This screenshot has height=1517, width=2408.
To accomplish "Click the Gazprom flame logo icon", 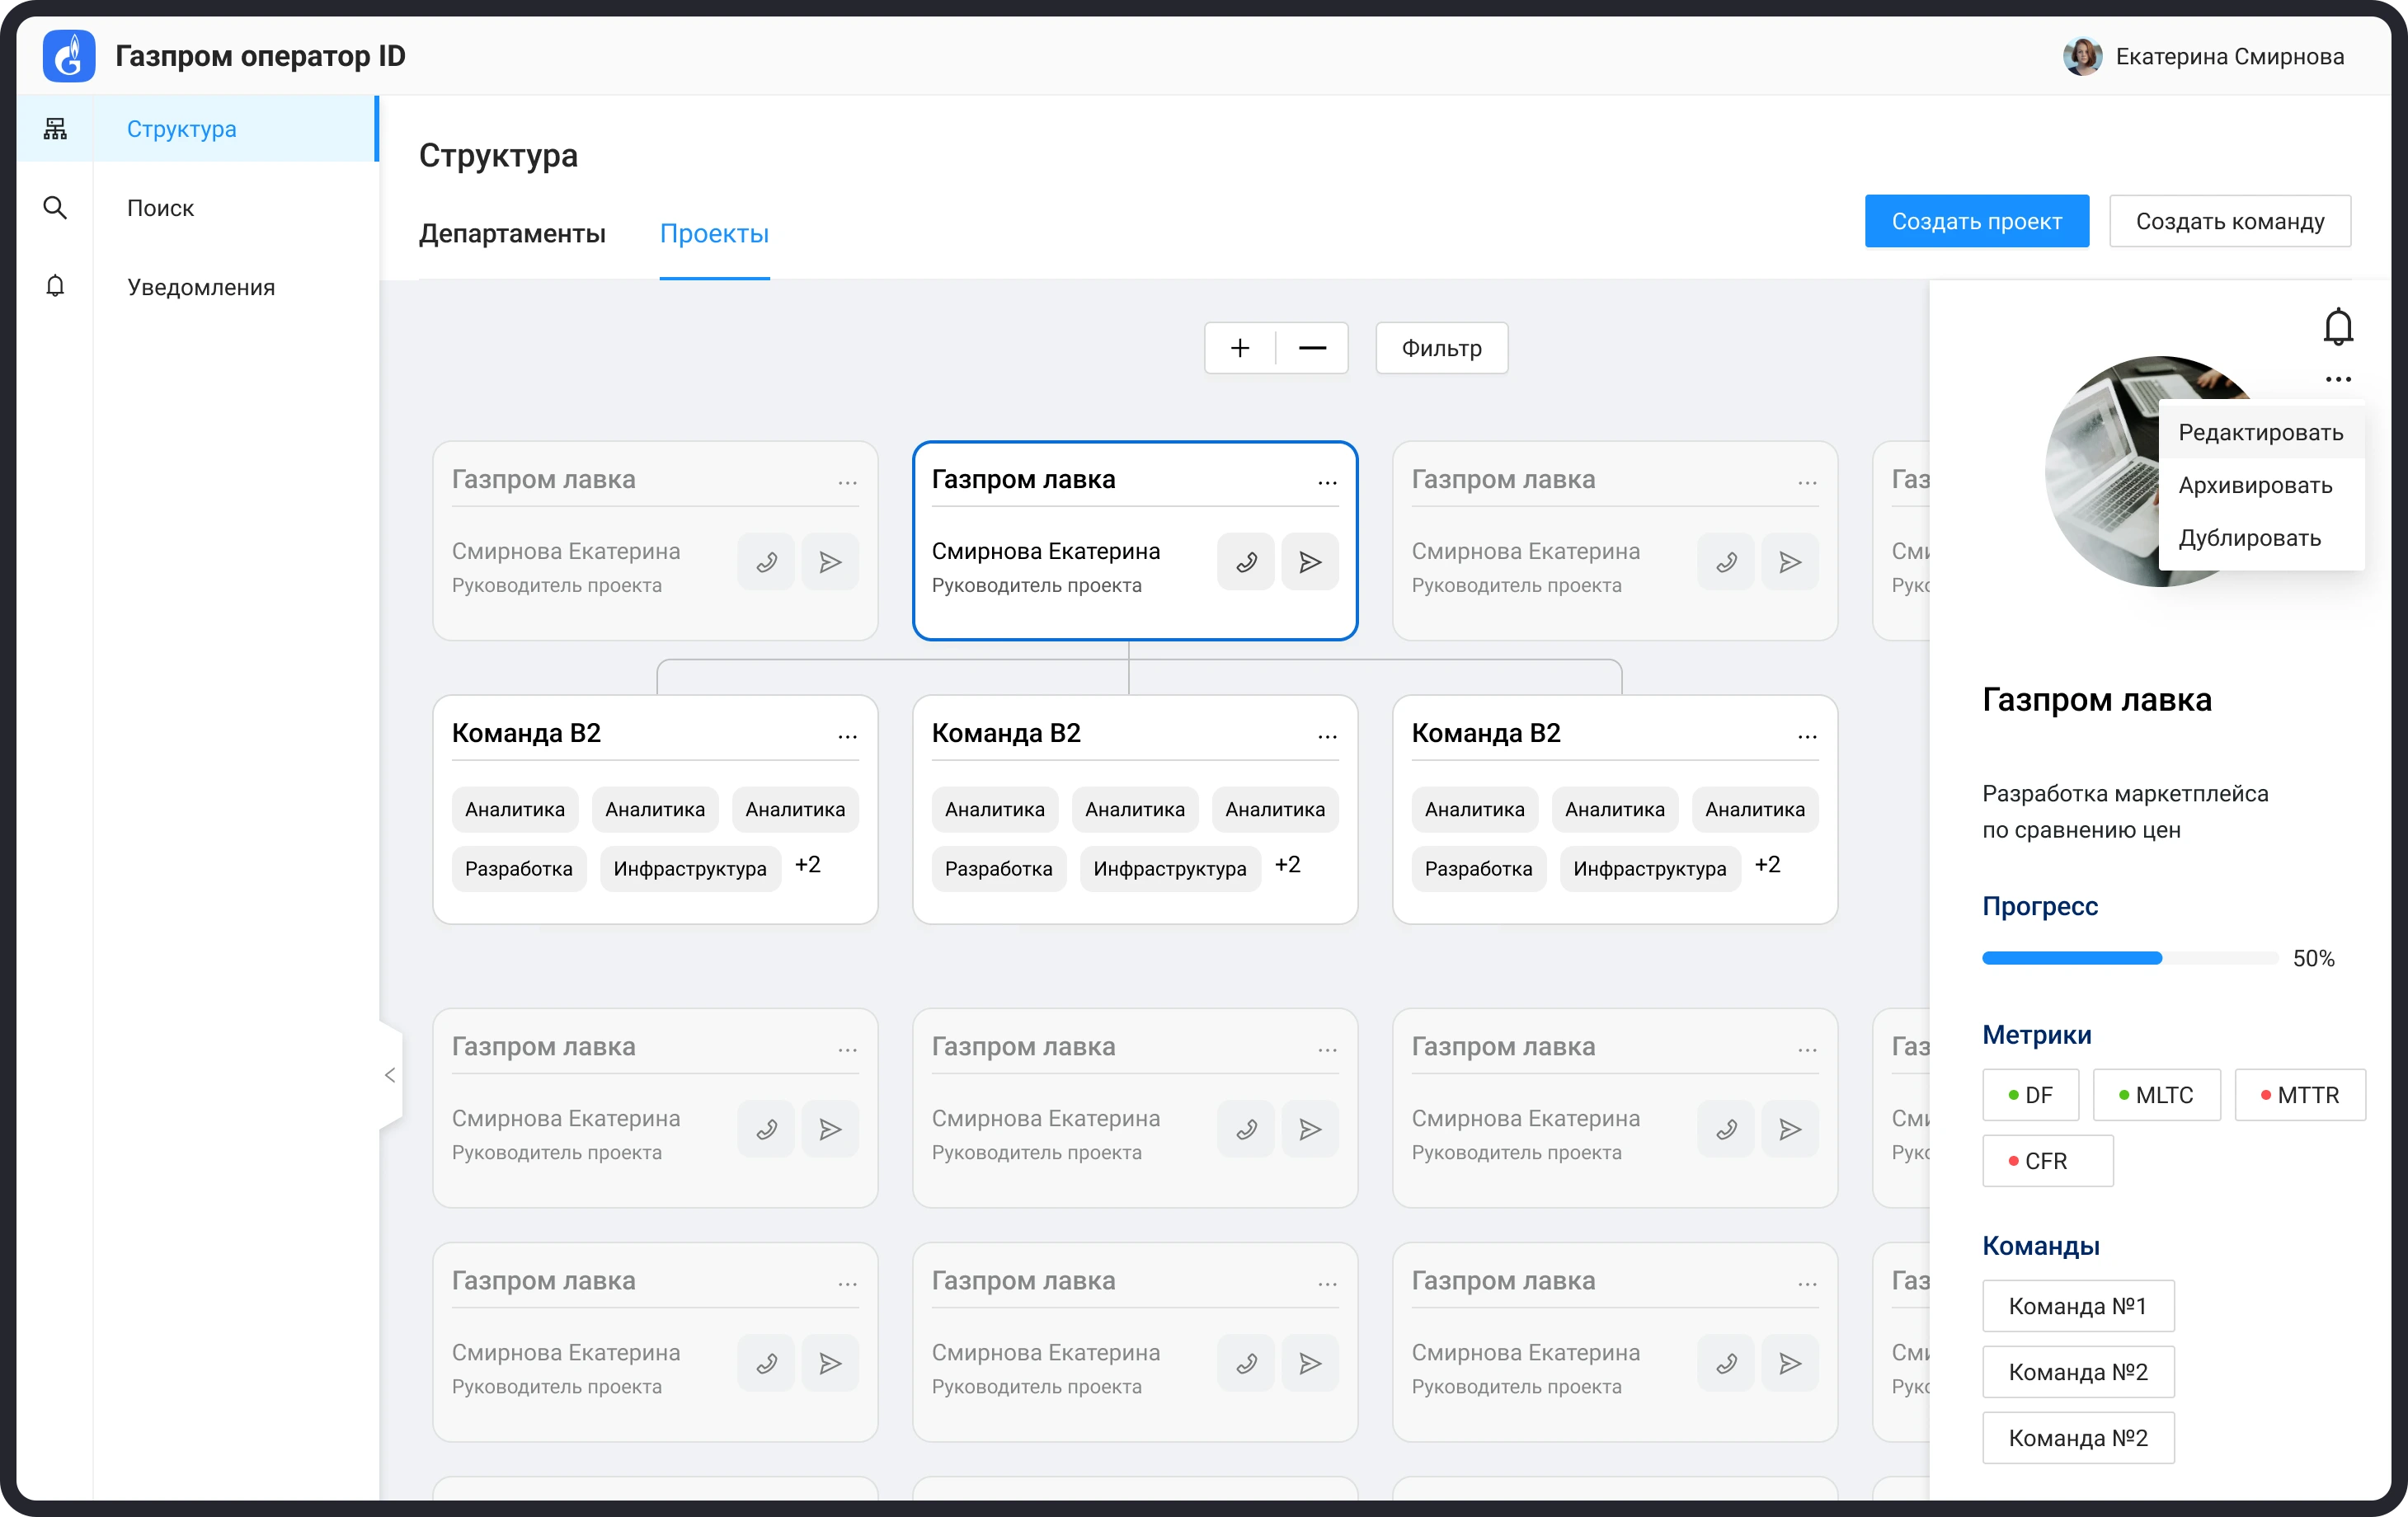I will (x=69, y=56).
